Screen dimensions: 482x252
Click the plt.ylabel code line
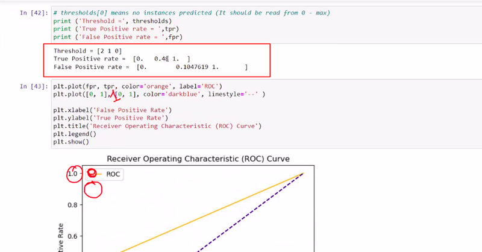(x=110, y=118)
